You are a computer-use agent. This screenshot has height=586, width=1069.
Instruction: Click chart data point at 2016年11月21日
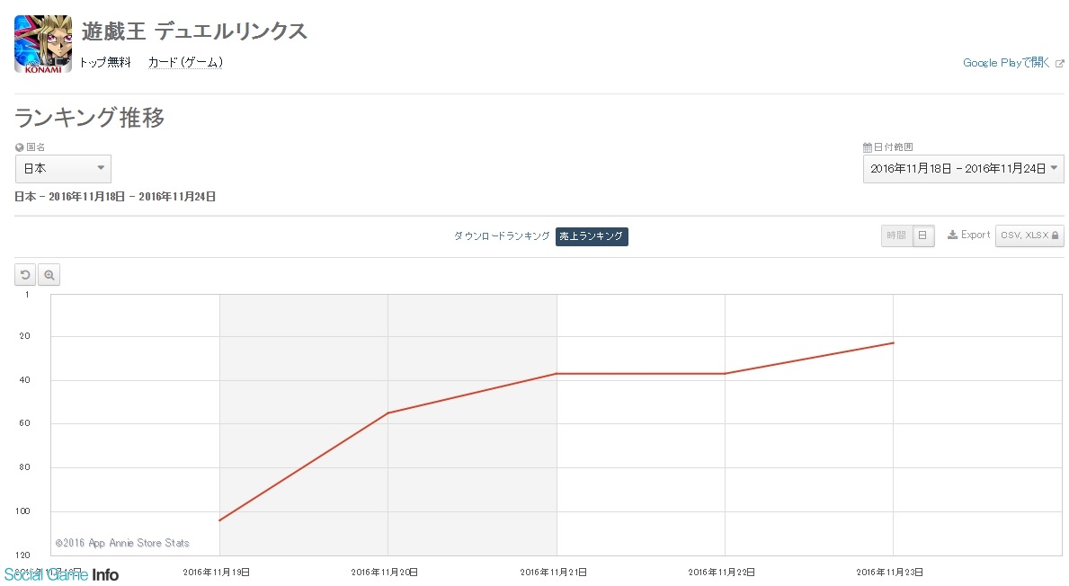(x=557, y=374)
